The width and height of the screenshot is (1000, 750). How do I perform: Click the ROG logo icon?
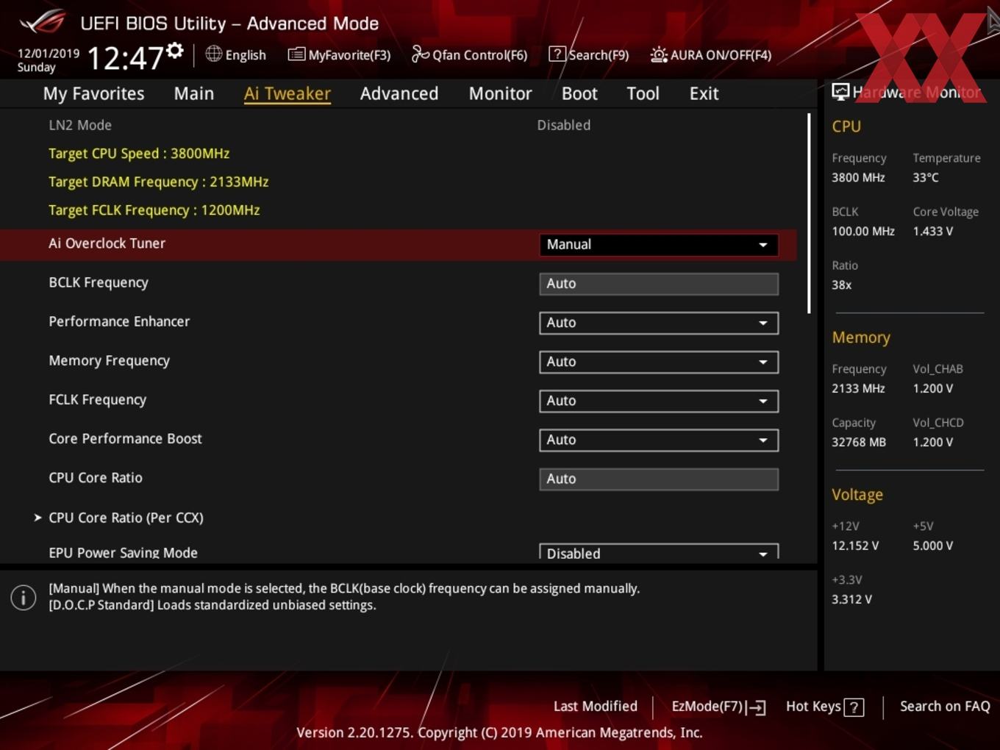click(43, 21)
